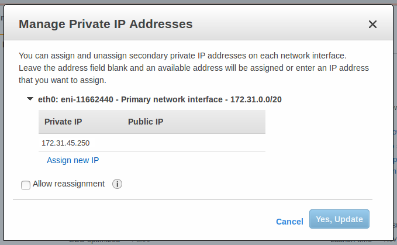The image size is (397, 245).
Task: Select the 172.31.45.250 private IP row
Action: click(65, 143)
